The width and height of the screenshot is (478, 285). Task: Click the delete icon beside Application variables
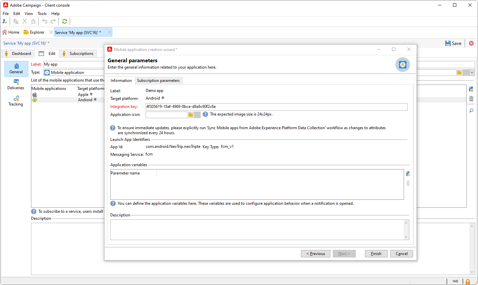coord(408,183)
